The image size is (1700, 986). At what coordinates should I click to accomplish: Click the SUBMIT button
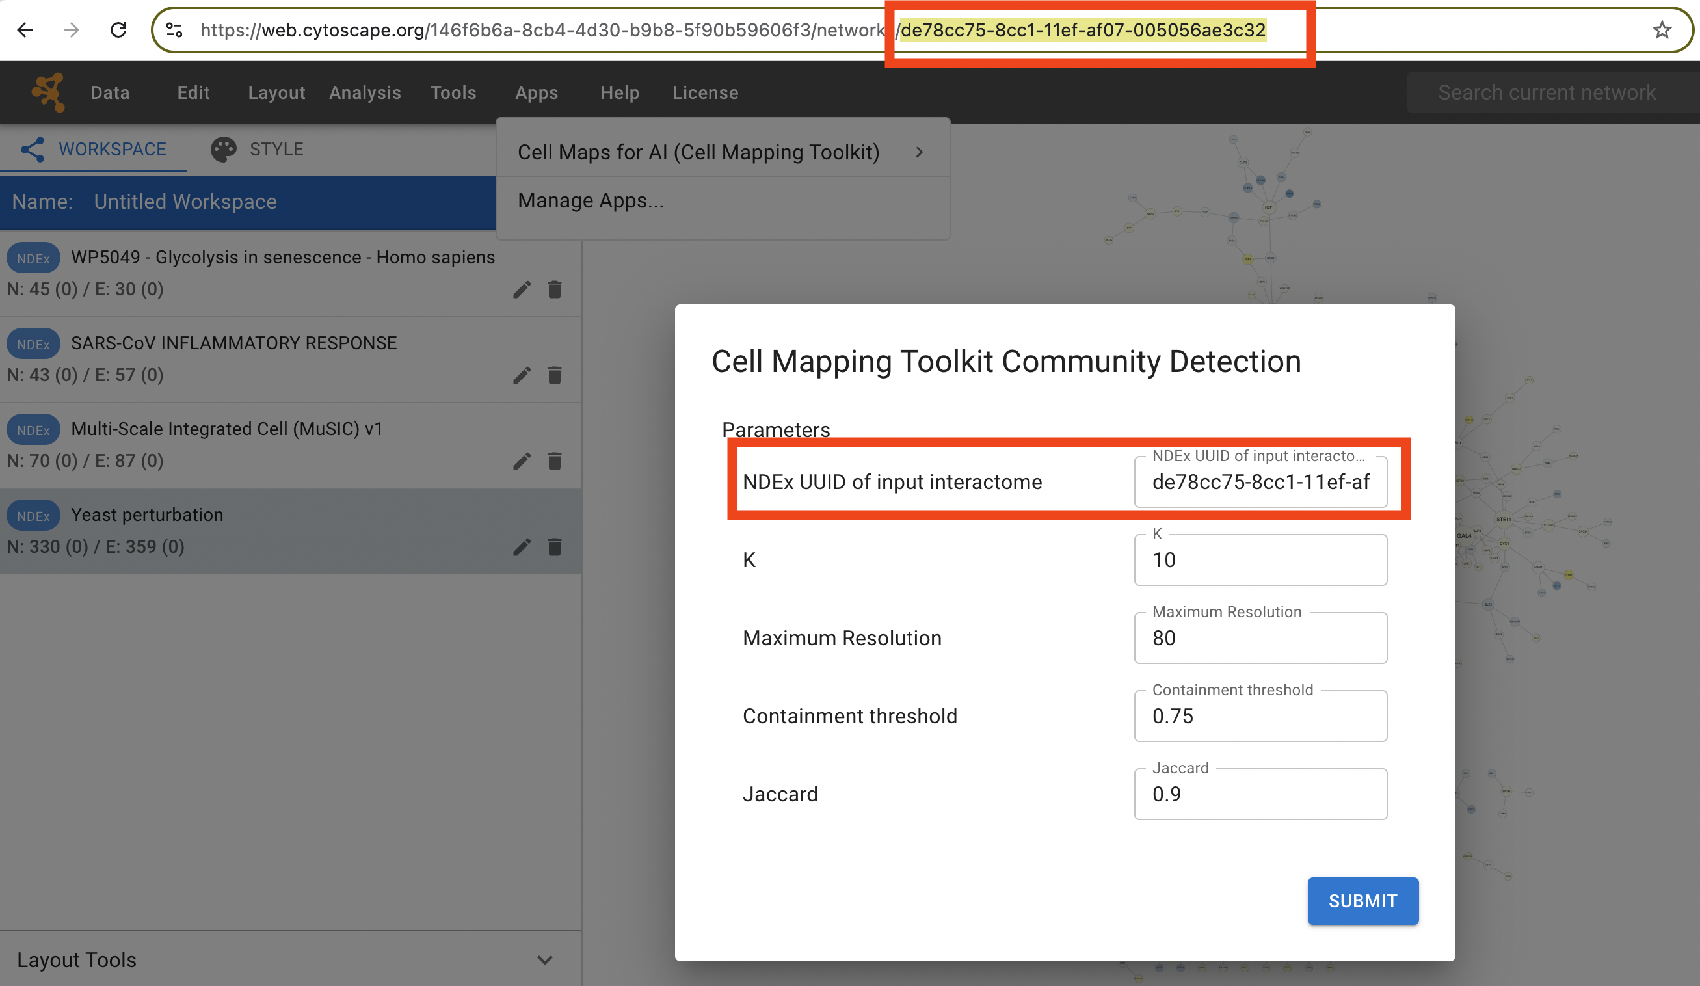pyautogui.click(x=1362, y=901)
